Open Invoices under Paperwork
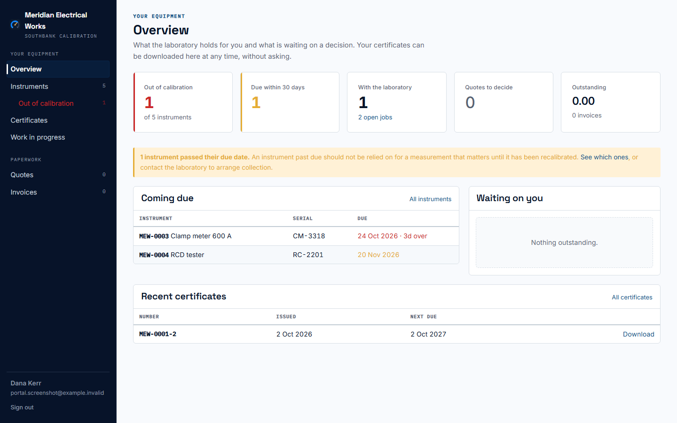The width and height of the screenshot is (677, 423). point(58,192)
